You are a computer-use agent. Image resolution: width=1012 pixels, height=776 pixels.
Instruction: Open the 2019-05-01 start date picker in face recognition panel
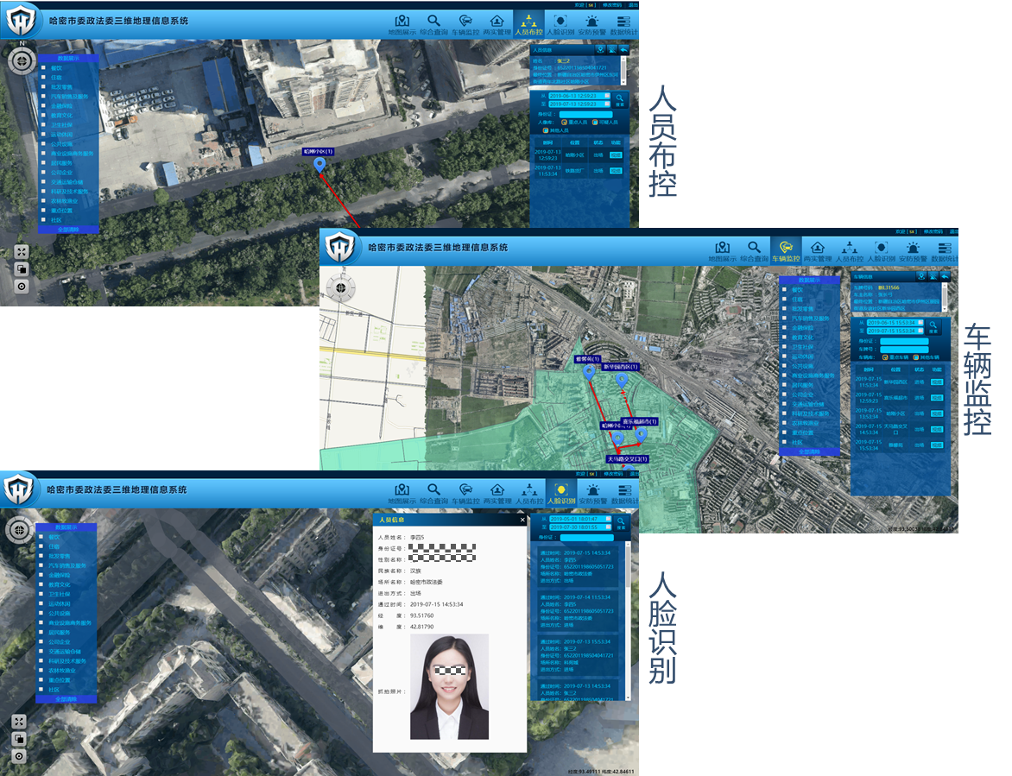(609, 519)
